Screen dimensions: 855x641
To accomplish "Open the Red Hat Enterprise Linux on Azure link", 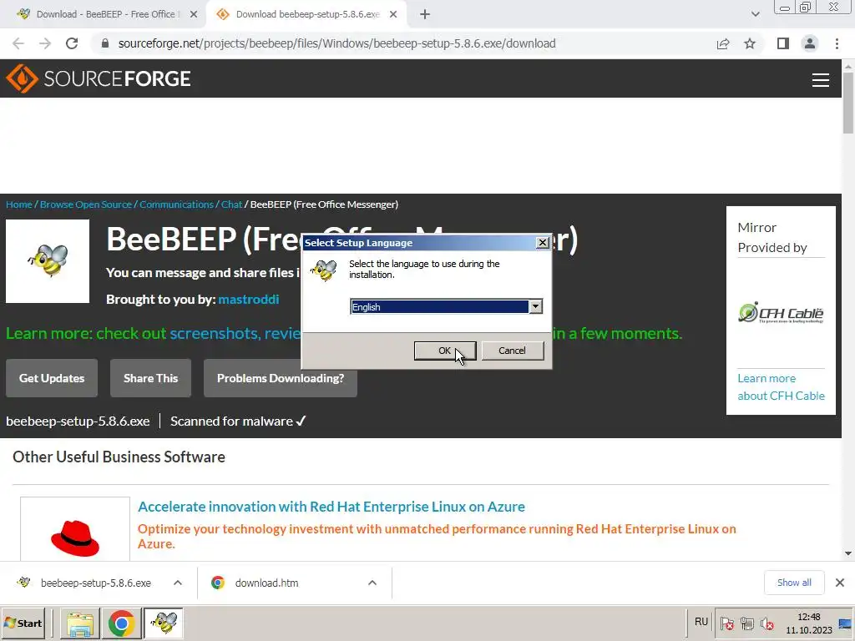I will click(x=331, y=507).
